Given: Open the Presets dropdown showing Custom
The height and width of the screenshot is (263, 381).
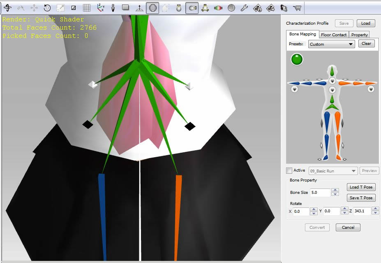Looking at the screenshot, I should (331, 44).
